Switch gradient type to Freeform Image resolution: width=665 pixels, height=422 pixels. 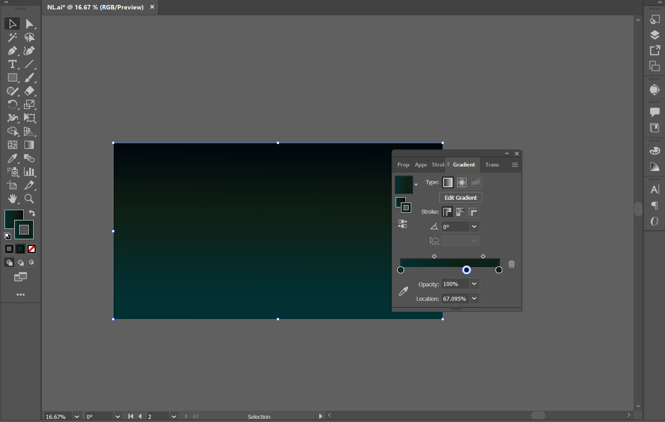coord(476,182)
